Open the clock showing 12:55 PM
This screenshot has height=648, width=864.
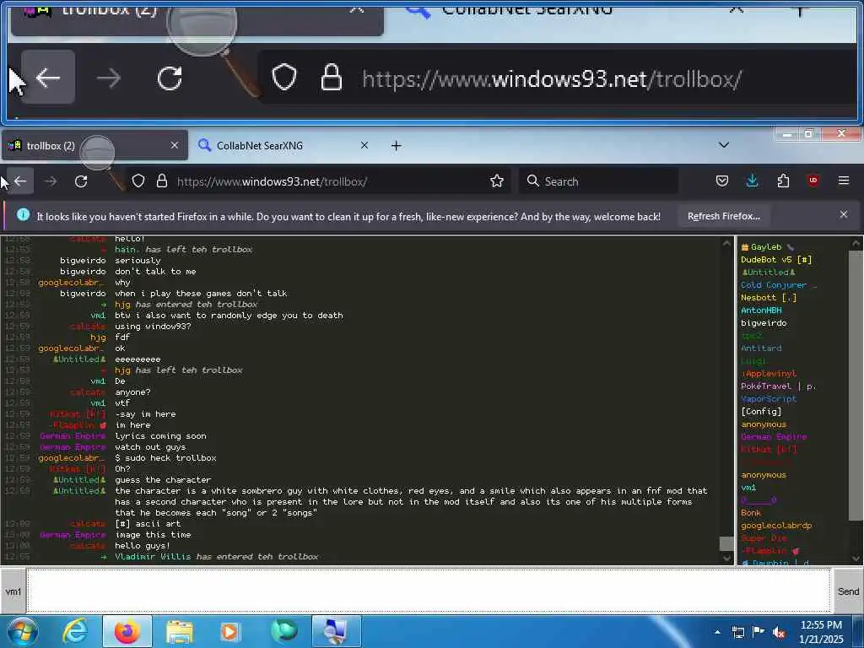(821, 631)
